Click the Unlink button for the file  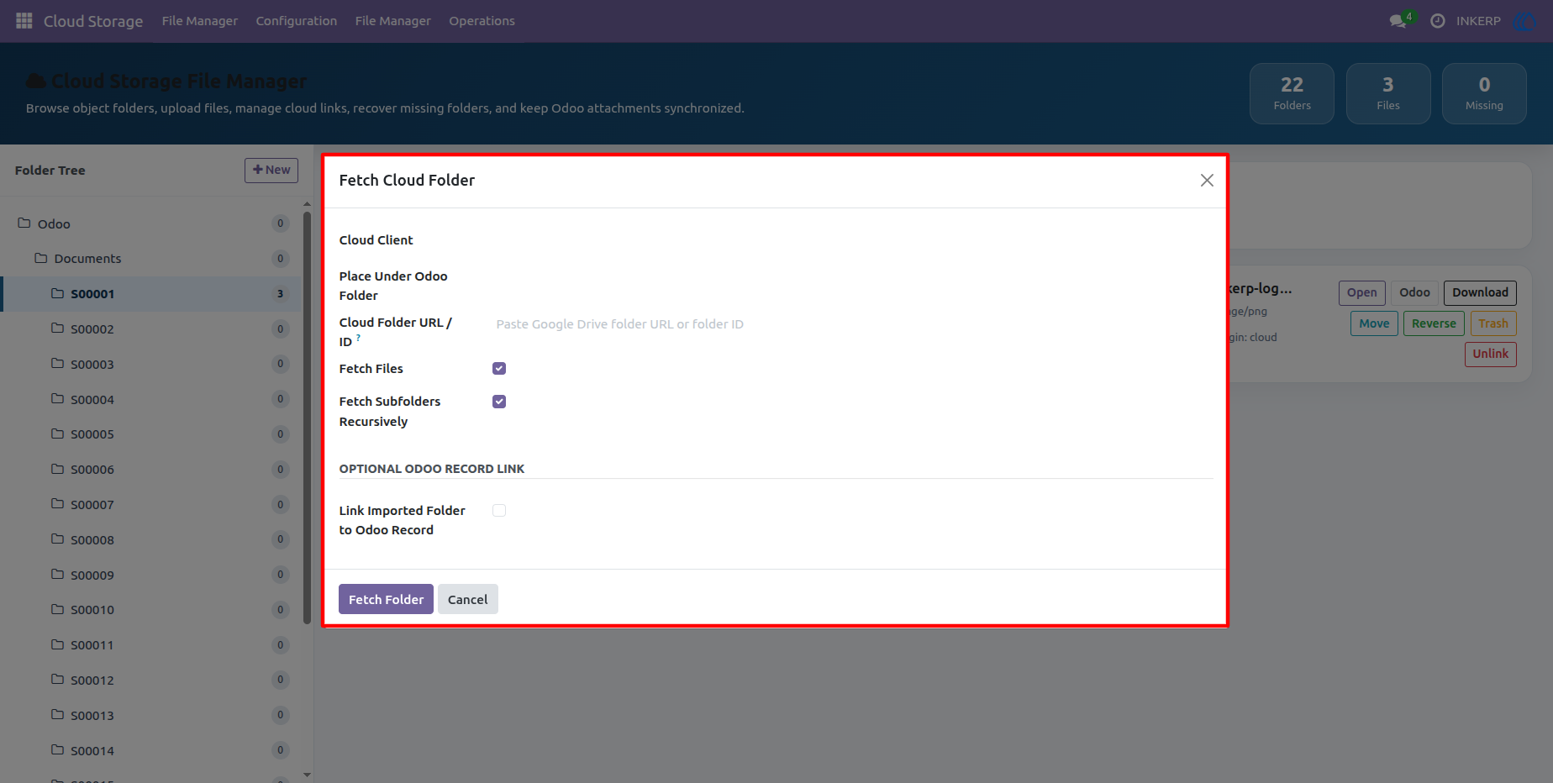(1490, 354)
